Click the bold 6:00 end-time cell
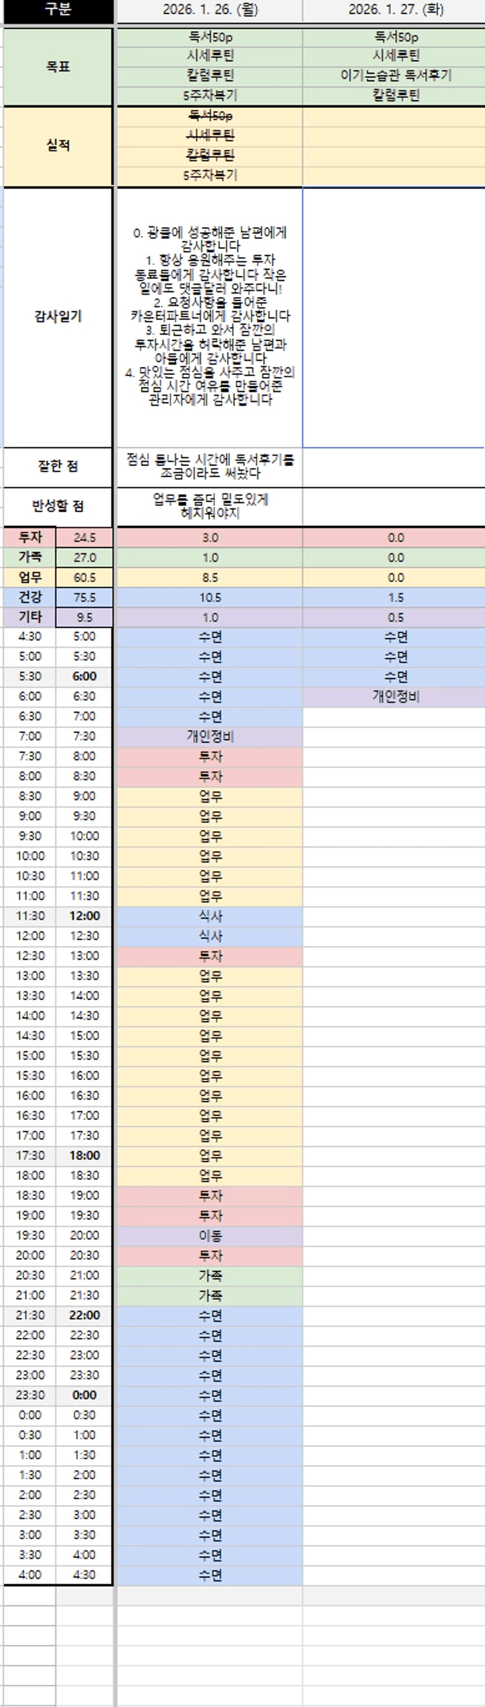The width and height of the screenshot is (485, 1707). [x=84, y=677]
